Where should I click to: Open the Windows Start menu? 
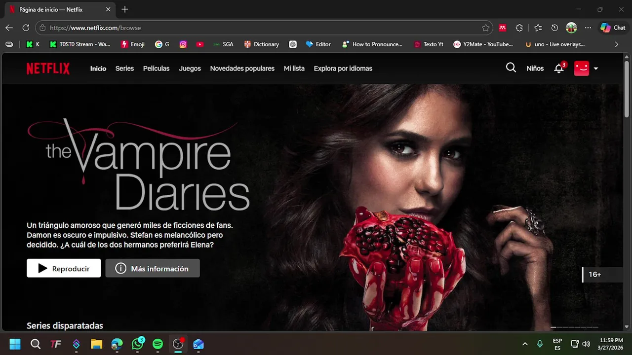15,344
